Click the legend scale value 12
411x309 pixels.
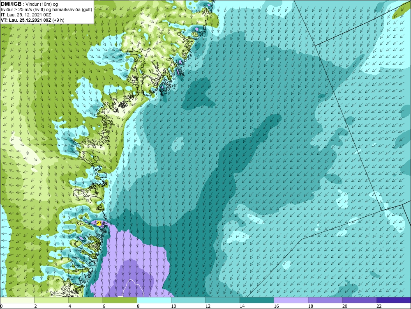tap(208, 307)
